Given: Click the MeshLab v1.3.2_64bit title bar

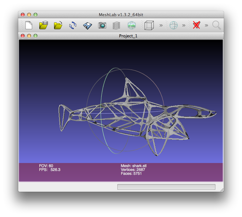Looking at the screenshot, I should [121, 15].
